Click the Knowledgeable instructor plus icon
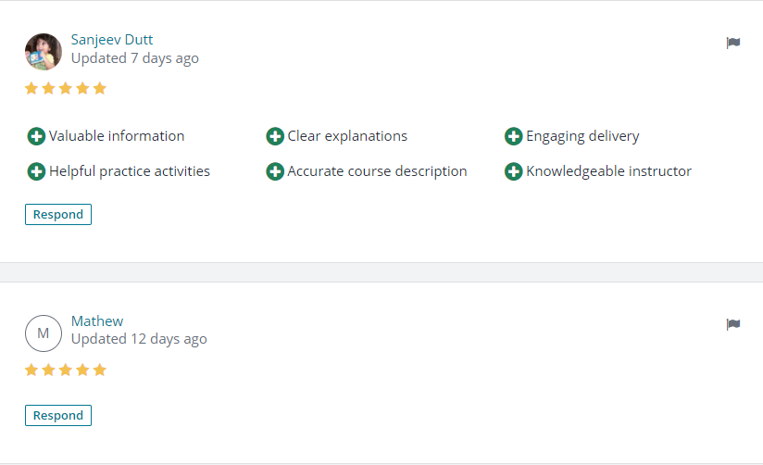Viewport: 763px width, 465px height. point(513,171)
